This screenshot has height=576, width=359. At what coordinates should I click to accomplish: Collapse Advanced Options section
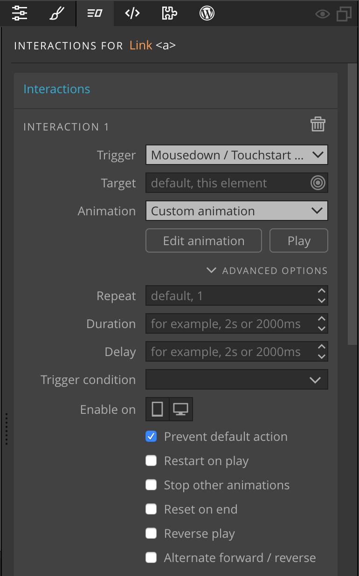click(x=267, y=271)
